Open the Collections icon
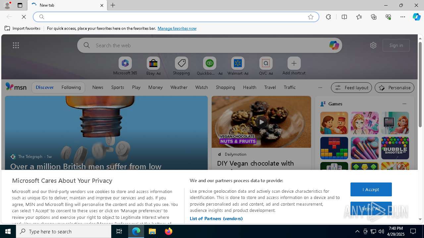Image resolution: width=424 pixels, height=238 pixels. [374, 17]
